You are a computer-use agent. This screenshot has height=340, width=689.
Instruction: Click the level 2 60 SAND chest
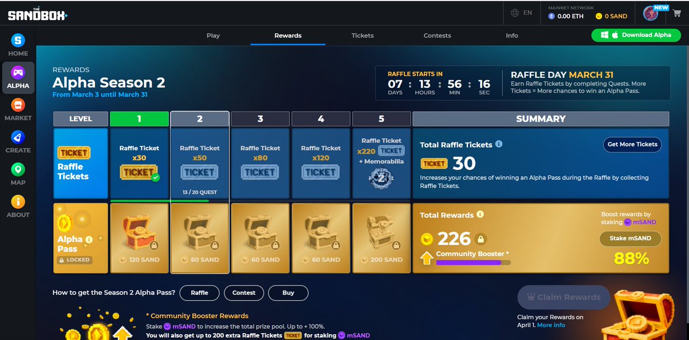coord(199,233)
